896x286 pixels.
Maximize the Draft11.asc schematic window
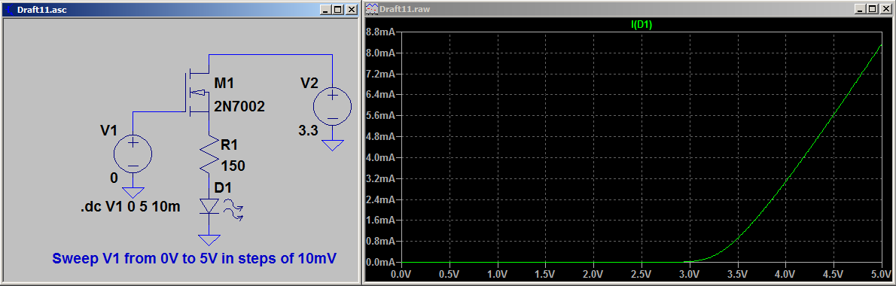pyautogui.click(x=337, y=10)
